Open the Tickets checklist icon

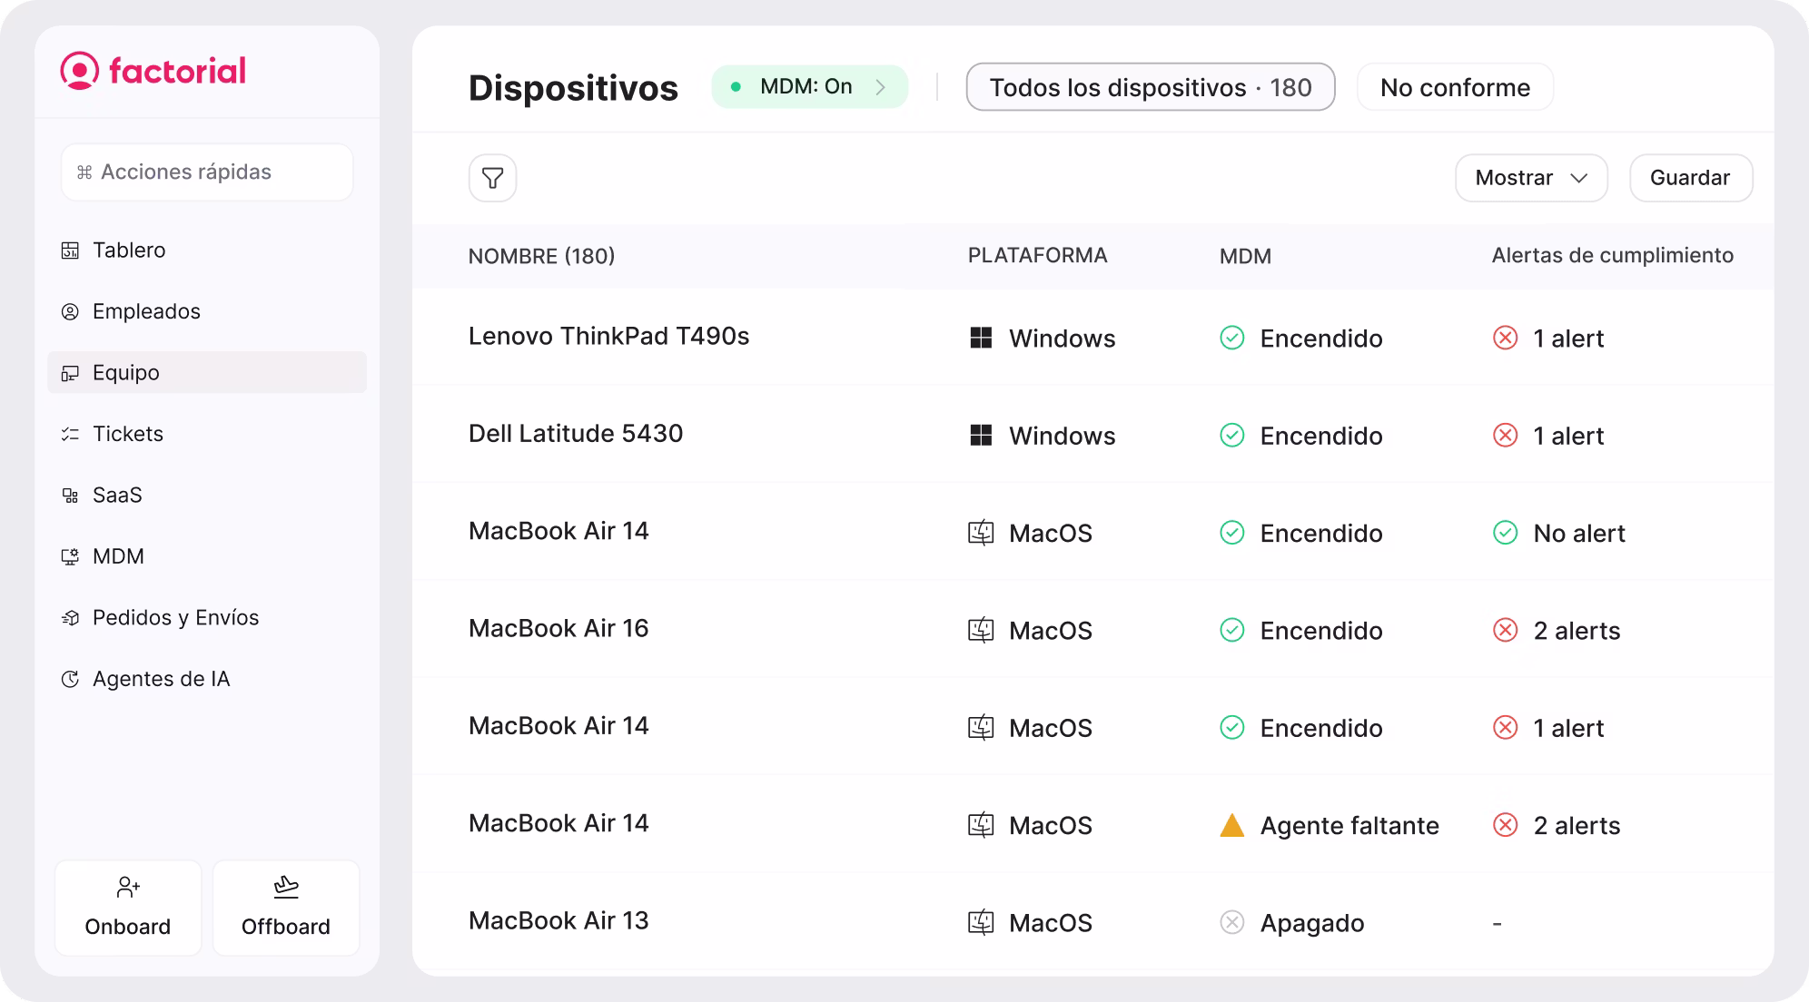[70, 435]
